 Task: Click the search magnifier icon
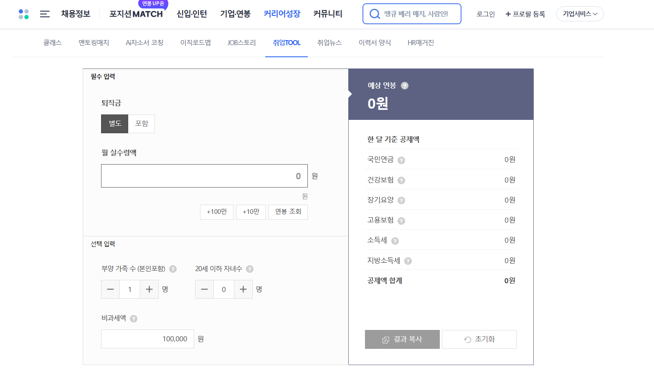[375, 14]
